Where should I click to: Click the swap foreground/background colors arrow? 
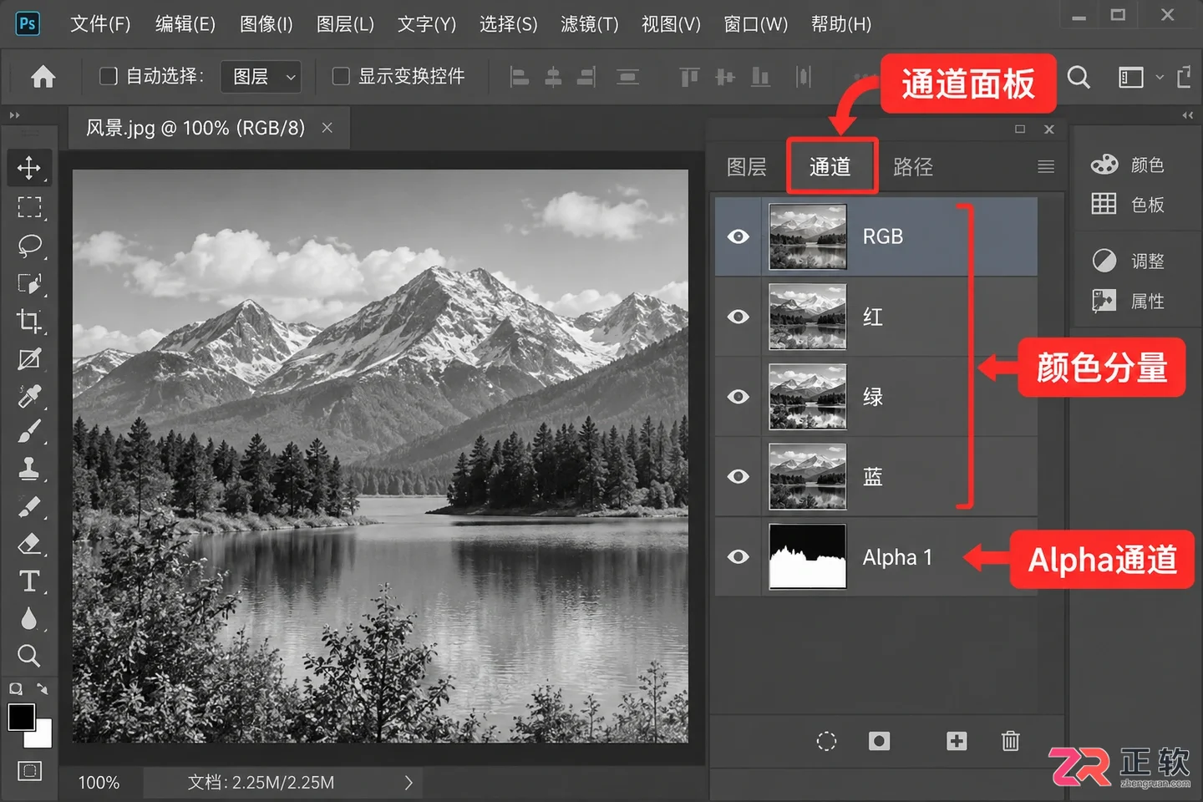(x=43, y=688)
